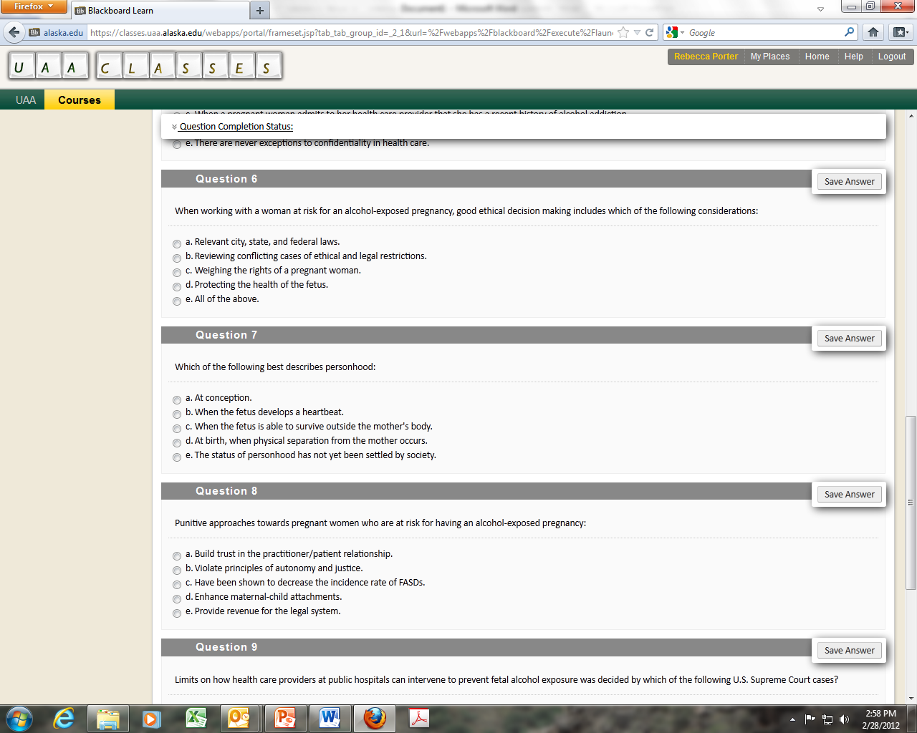Viewport: 917px width, 733px height.
Task: Click the scrollbar up arrow
Action: point(911,116)
